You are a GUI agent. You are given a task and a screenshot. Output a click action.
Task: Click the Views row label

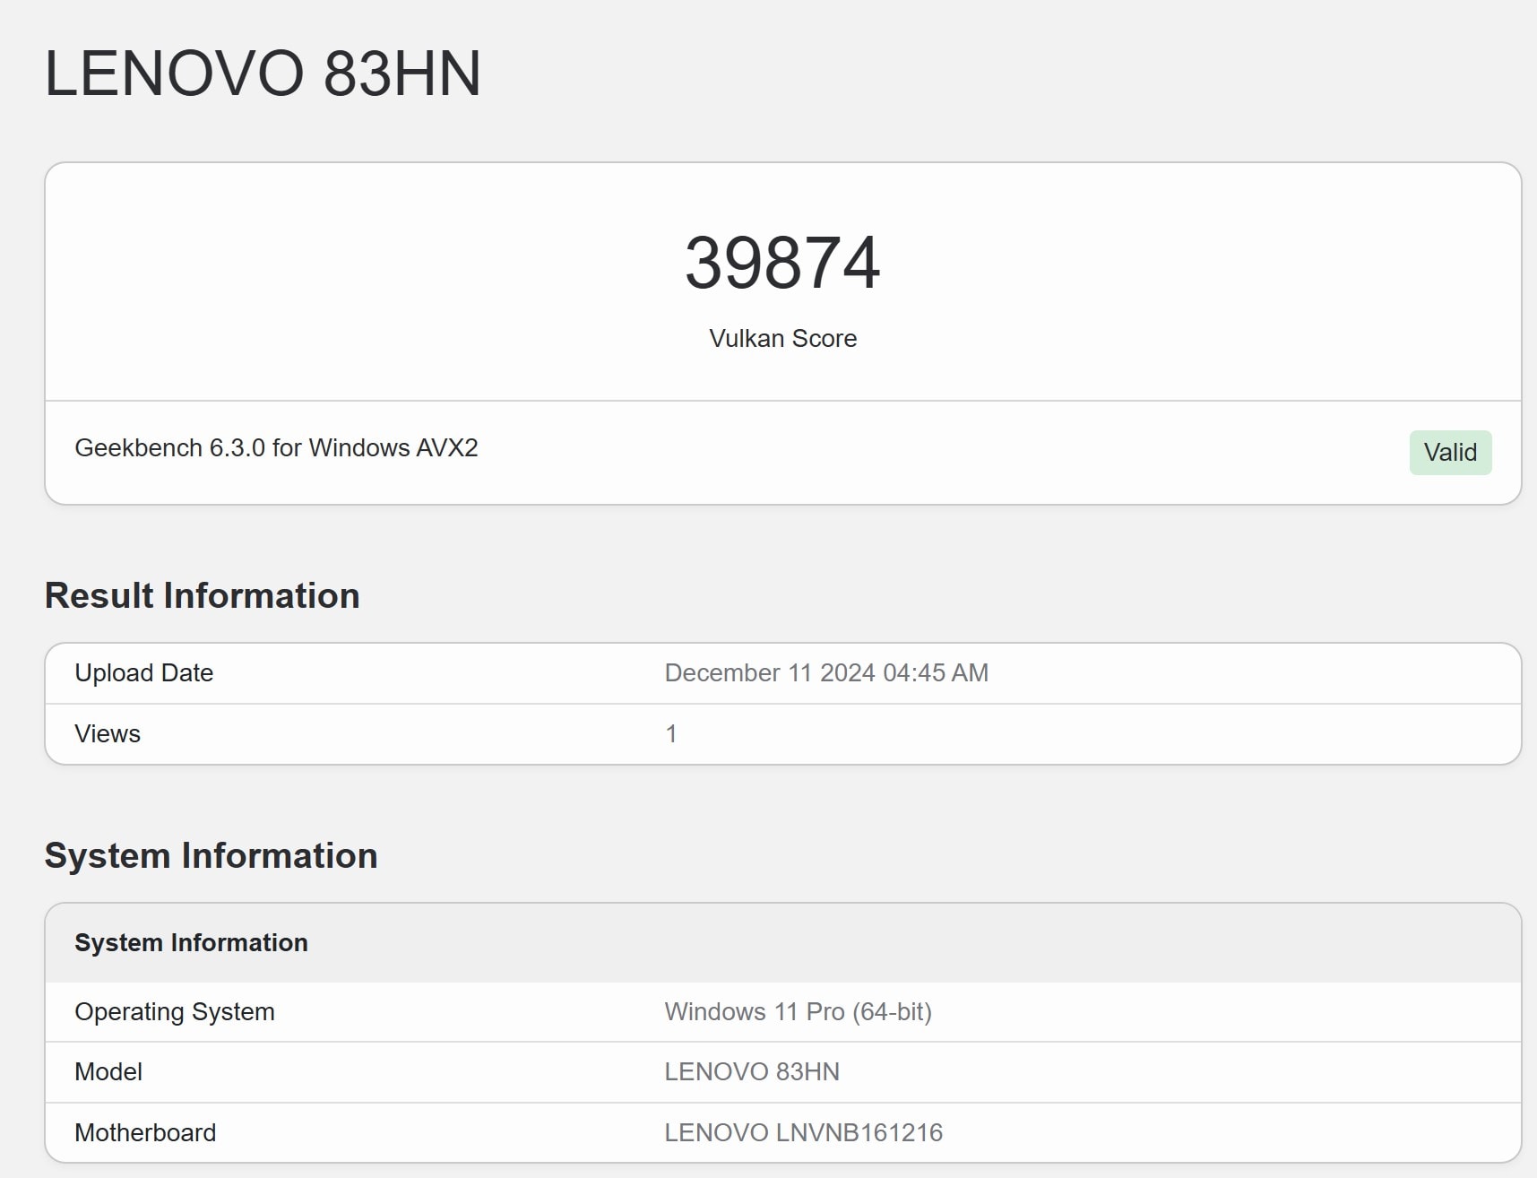pos(108,733)
